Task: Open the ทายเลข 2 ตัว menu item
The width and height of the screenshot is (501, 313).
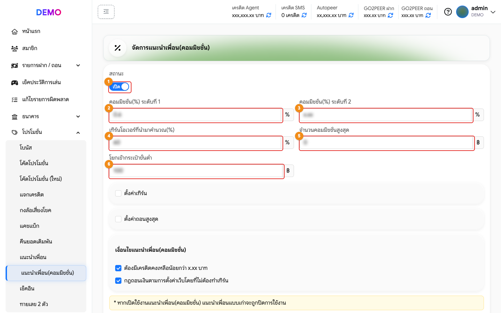Action: point(46,304)
